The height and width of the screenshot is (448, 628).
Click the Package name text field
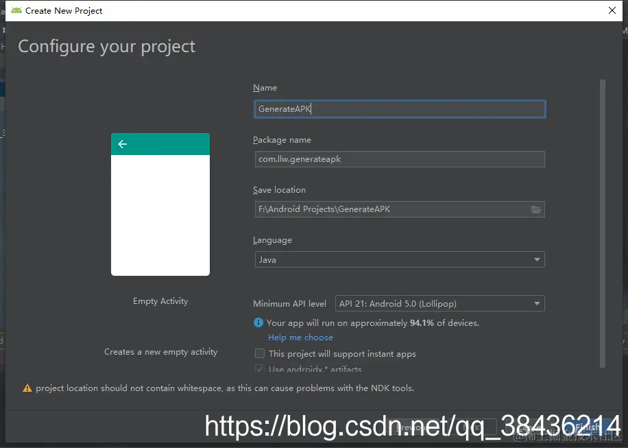(400, 159)
